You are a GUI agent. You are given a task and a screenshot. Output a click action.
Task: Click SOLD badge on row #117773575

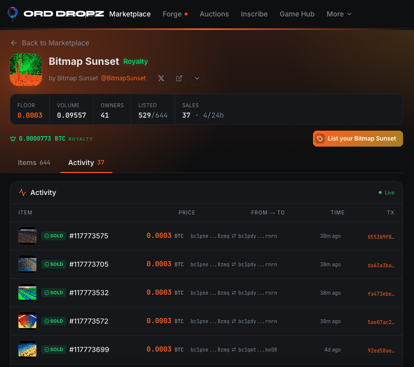coord(54,236)
